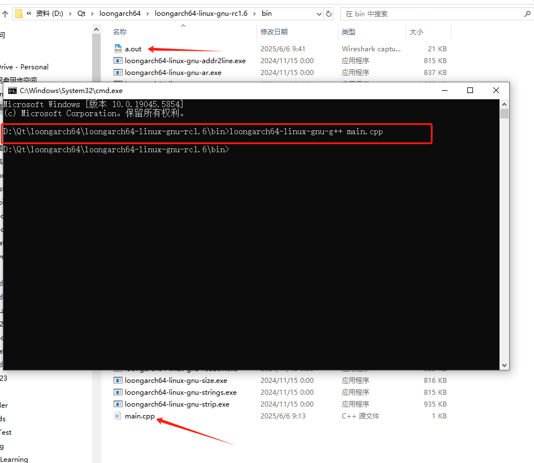
Task: Click the cmd window scrollbar thumb
Action: point(505,113)
